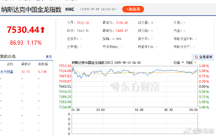Image resolution: width=216 pixels, height=136 pixels.
Task: Click the 我的自选 panel heading
Action: [8, 56]
